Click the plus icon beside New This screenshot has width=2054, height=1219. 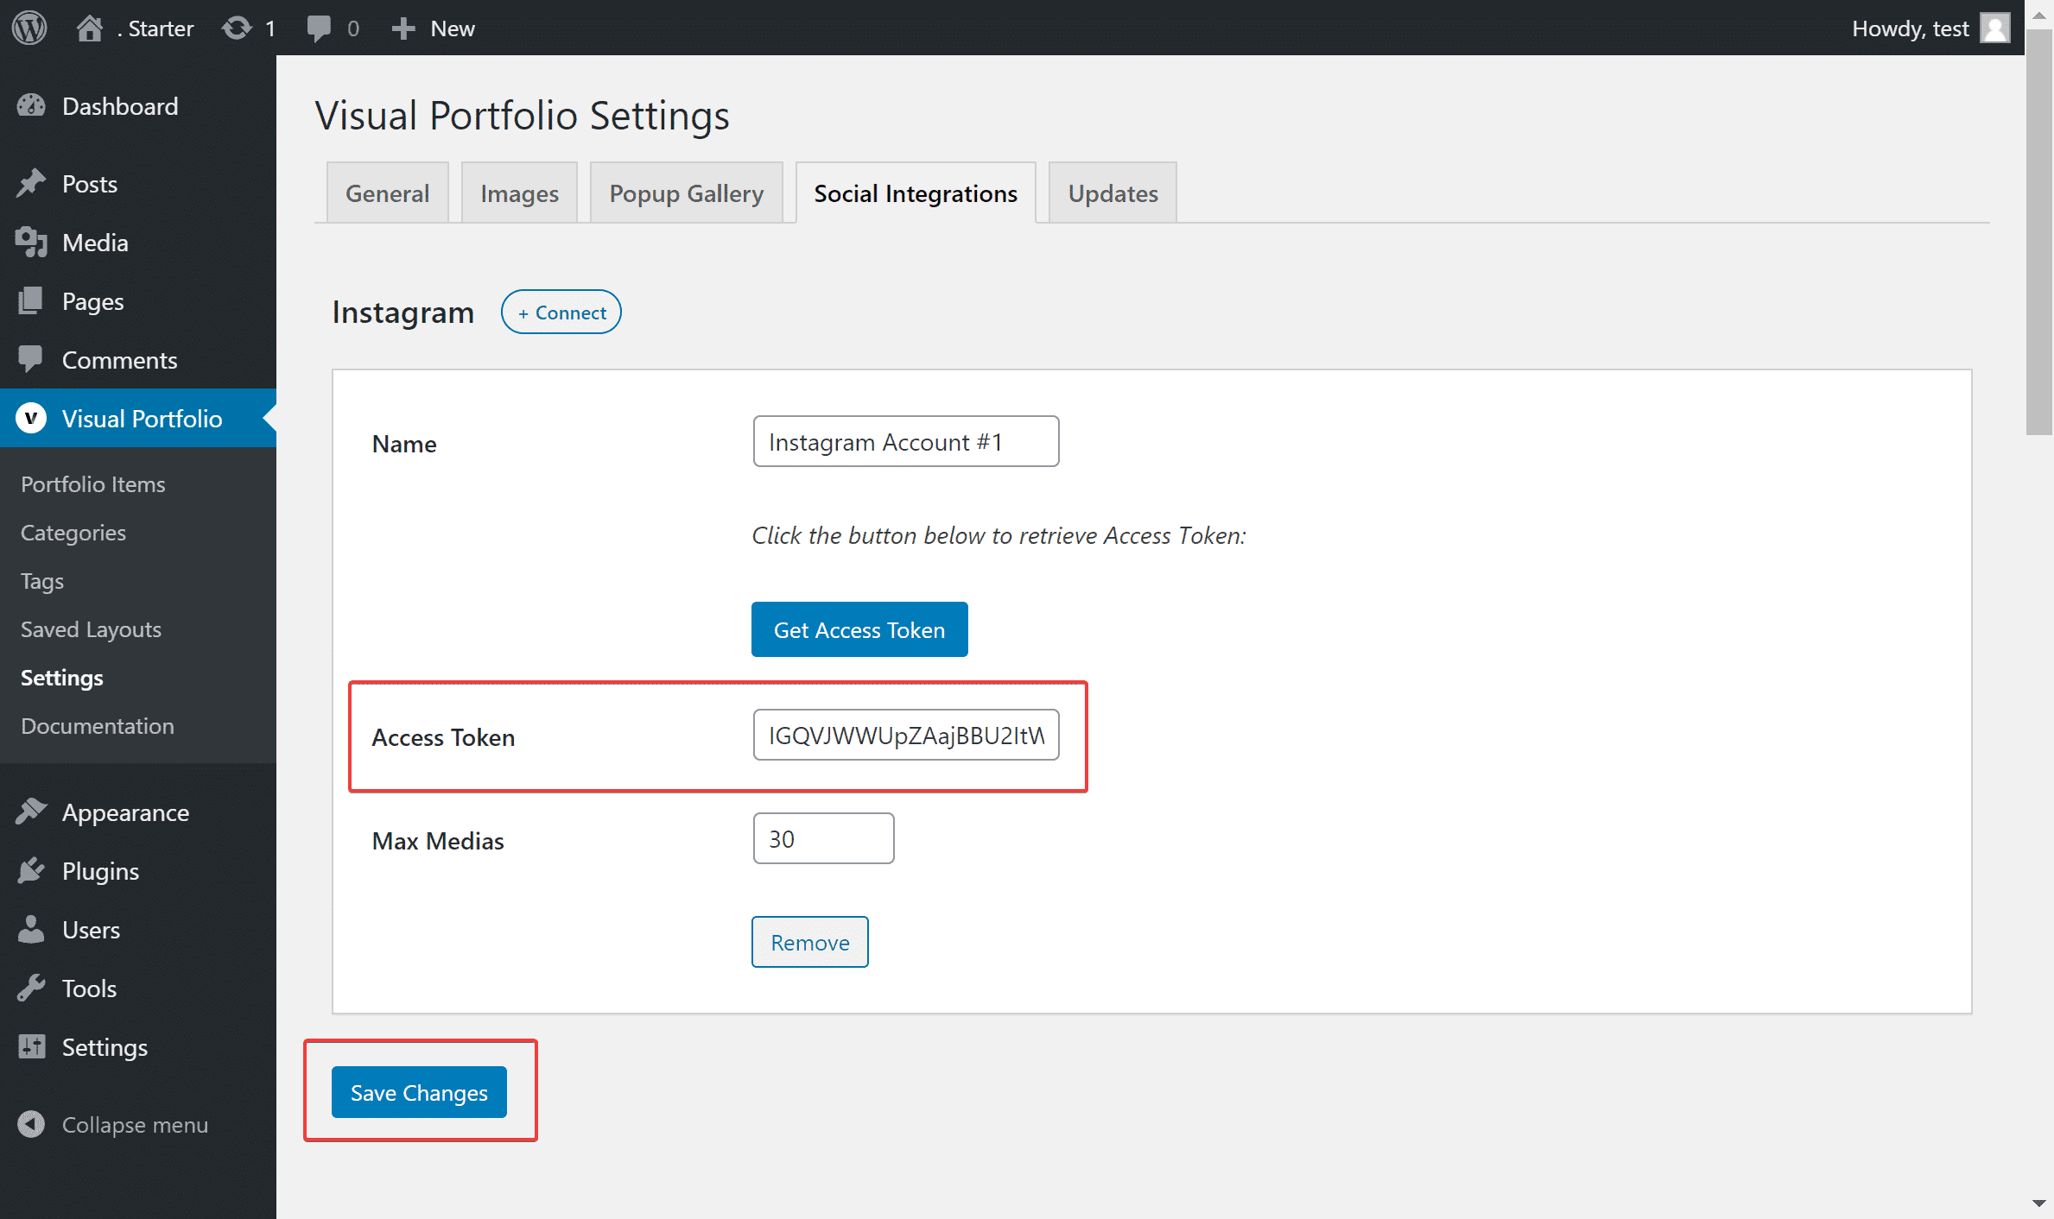click(403, 28)
